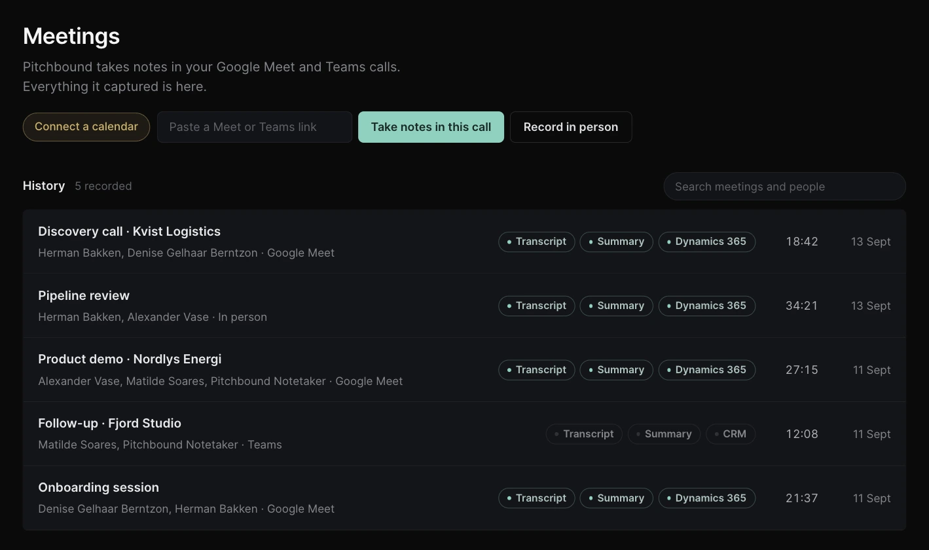This screenshot has height=550, width=929.
Task: Click the 13 Sept date on Pipeline review row
Action: pyautogui.click(x=871, y=306)
